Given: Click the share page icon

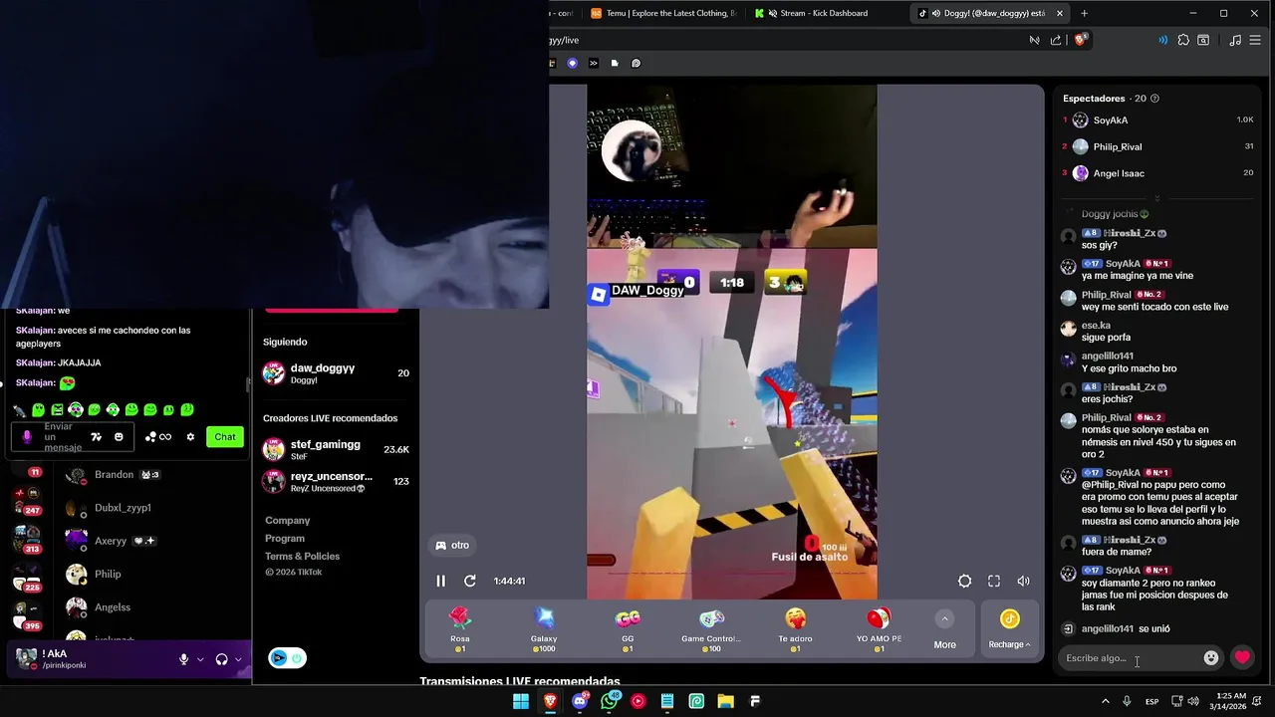Looking at the screenshot, I should [x=1056, y=40].
